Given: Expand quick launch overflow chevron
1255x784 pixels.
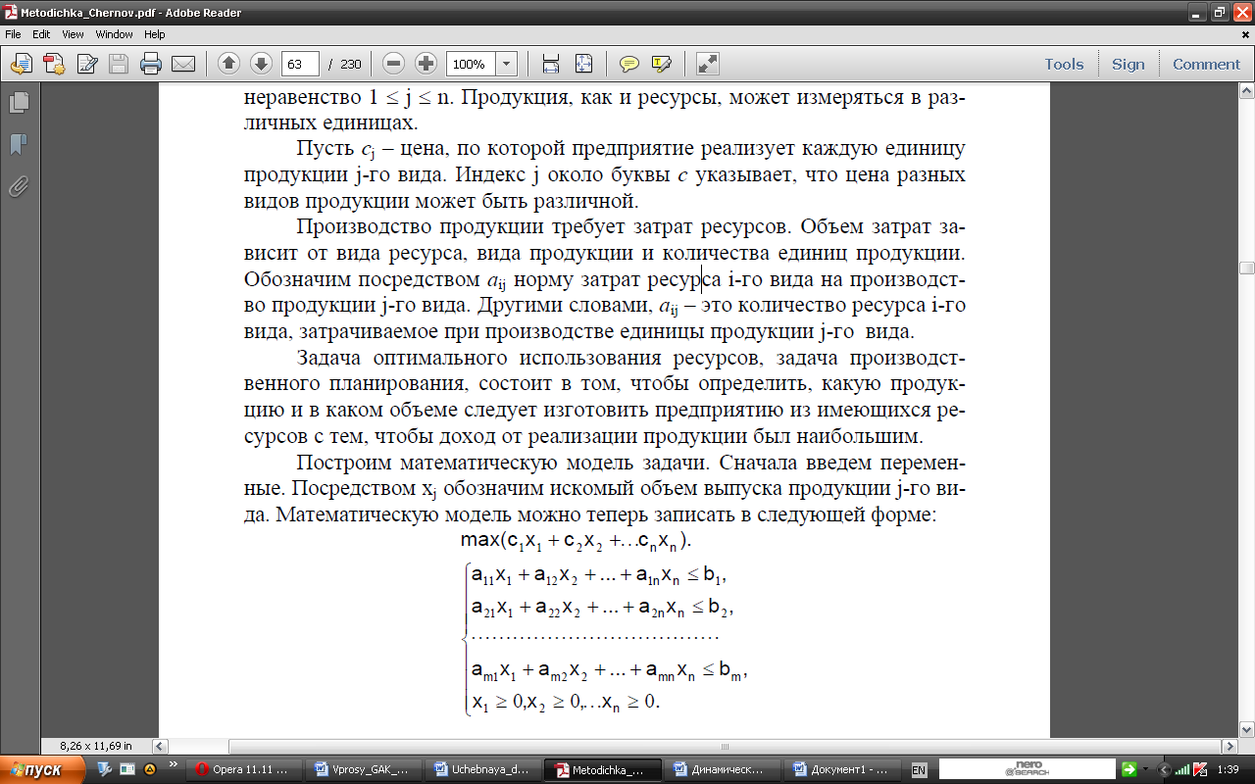Looking at the screenshot, I should (174, 764).
